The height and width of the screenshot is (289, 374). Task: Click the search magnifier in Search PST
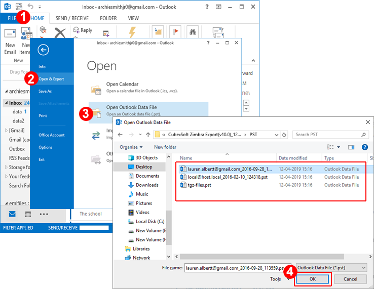pyautogui.click(x=363, y=135)
